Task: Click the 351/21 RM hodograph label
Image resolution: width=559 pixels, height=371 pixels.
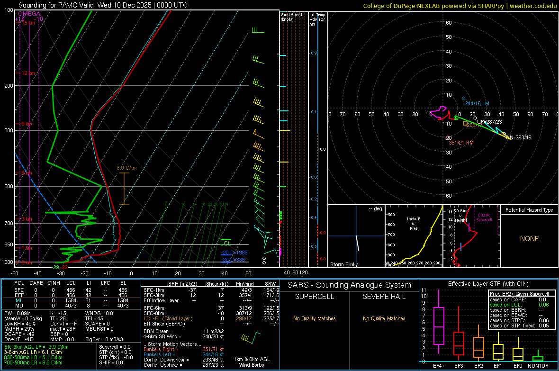Action: 461,143
